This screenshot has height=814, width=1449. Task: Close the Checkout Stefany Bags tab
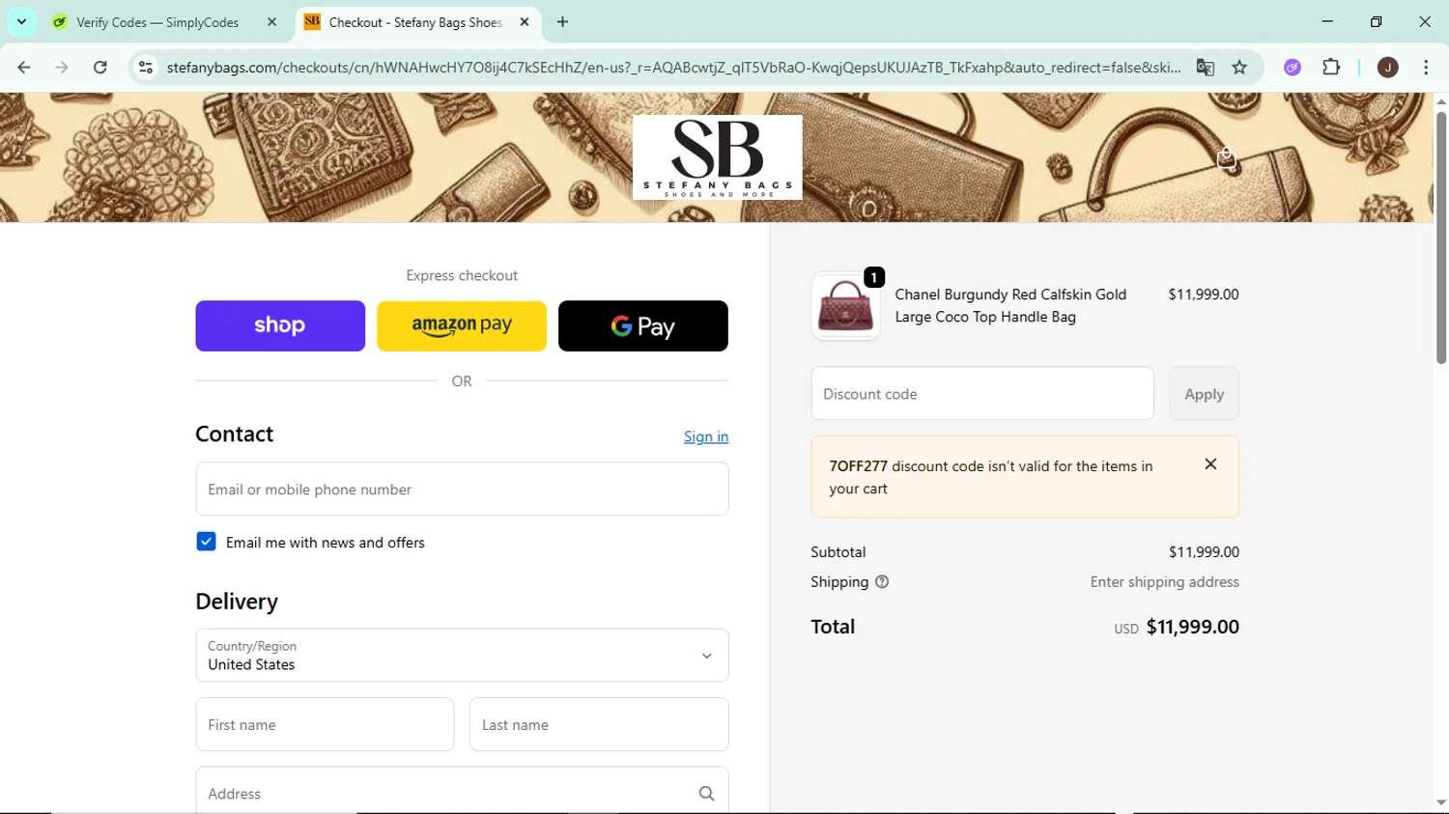point(525,22)
